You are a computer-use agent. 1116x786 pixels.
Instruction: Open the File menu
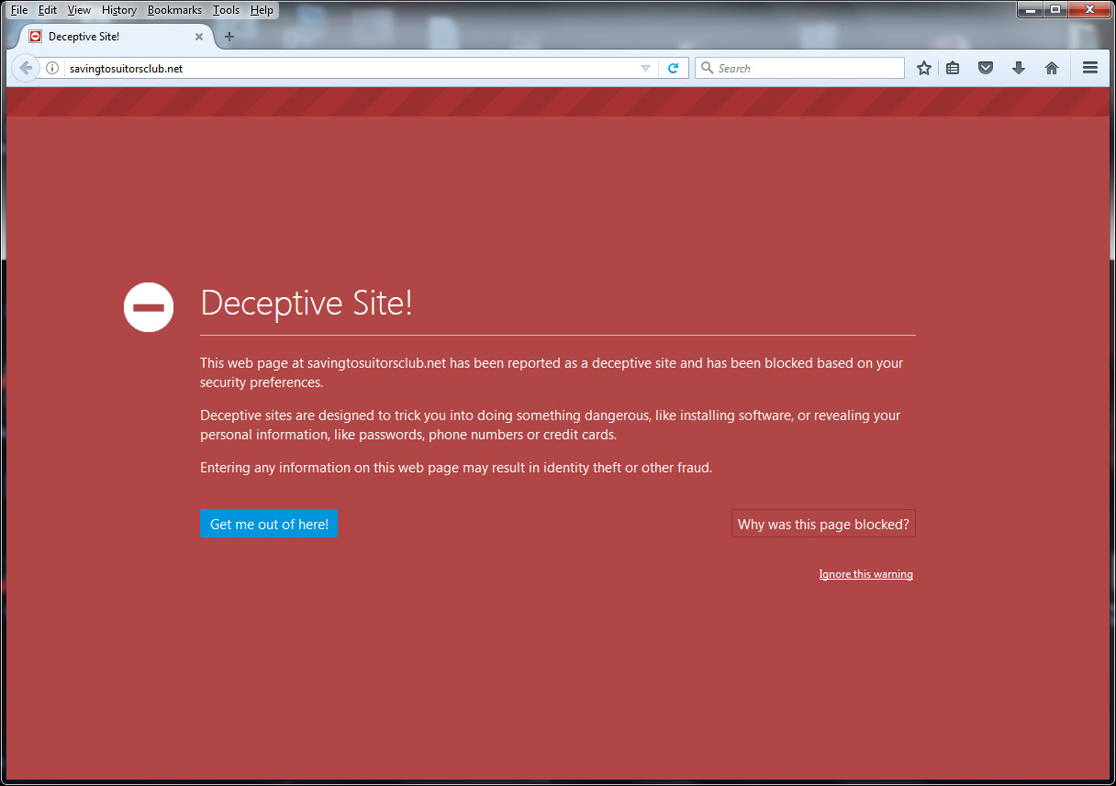(x=19, y=10)
